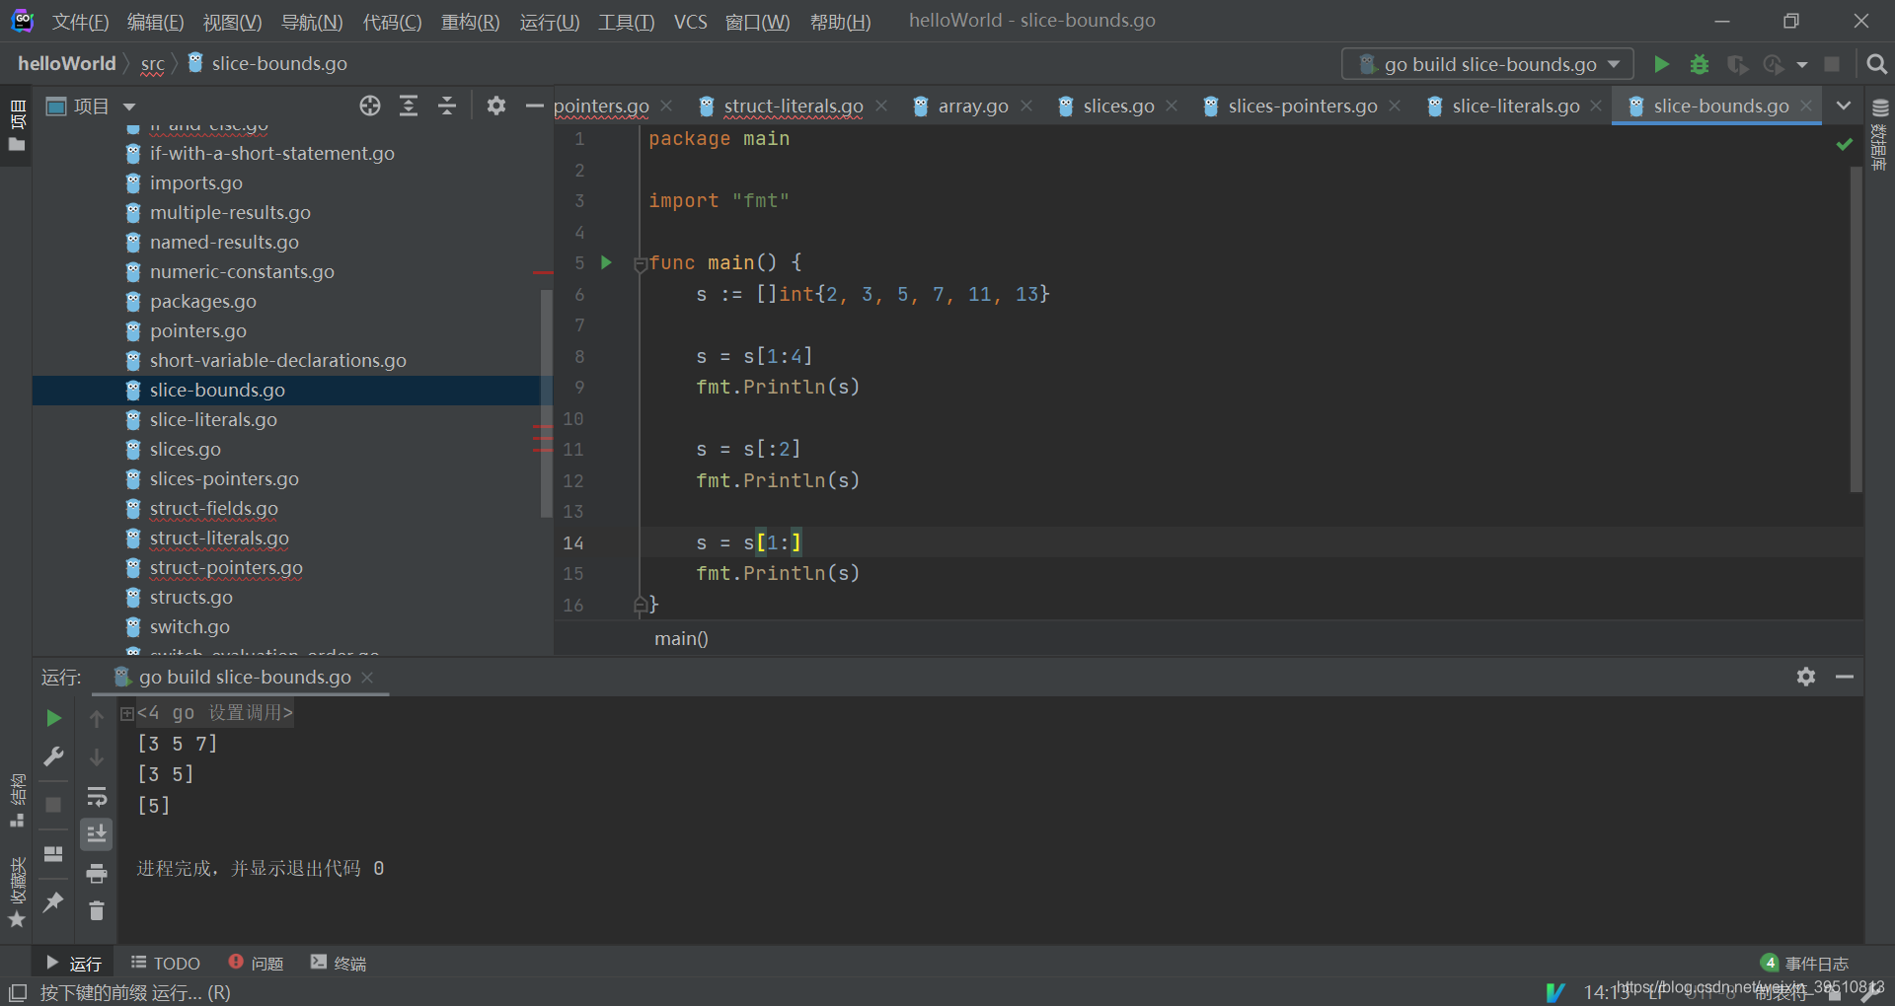The height and width of the screenshot is (1006, 1895).
Task: Expand the project view dropdown arrow
Action: point(129,107)
